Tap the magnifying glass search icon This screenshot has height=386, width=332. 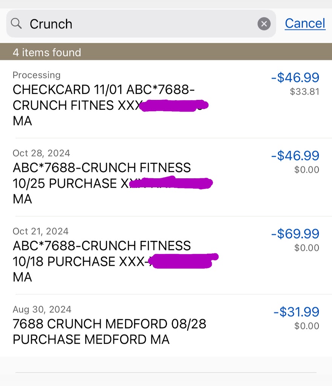[x=16, y=24]
